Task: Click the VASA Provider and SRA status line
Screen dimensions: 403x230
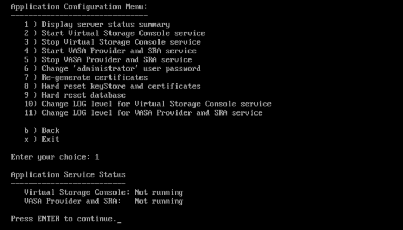Action: tap(103, 201)
